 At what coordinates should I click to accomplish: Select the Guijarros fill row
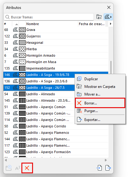click(56, 36)
